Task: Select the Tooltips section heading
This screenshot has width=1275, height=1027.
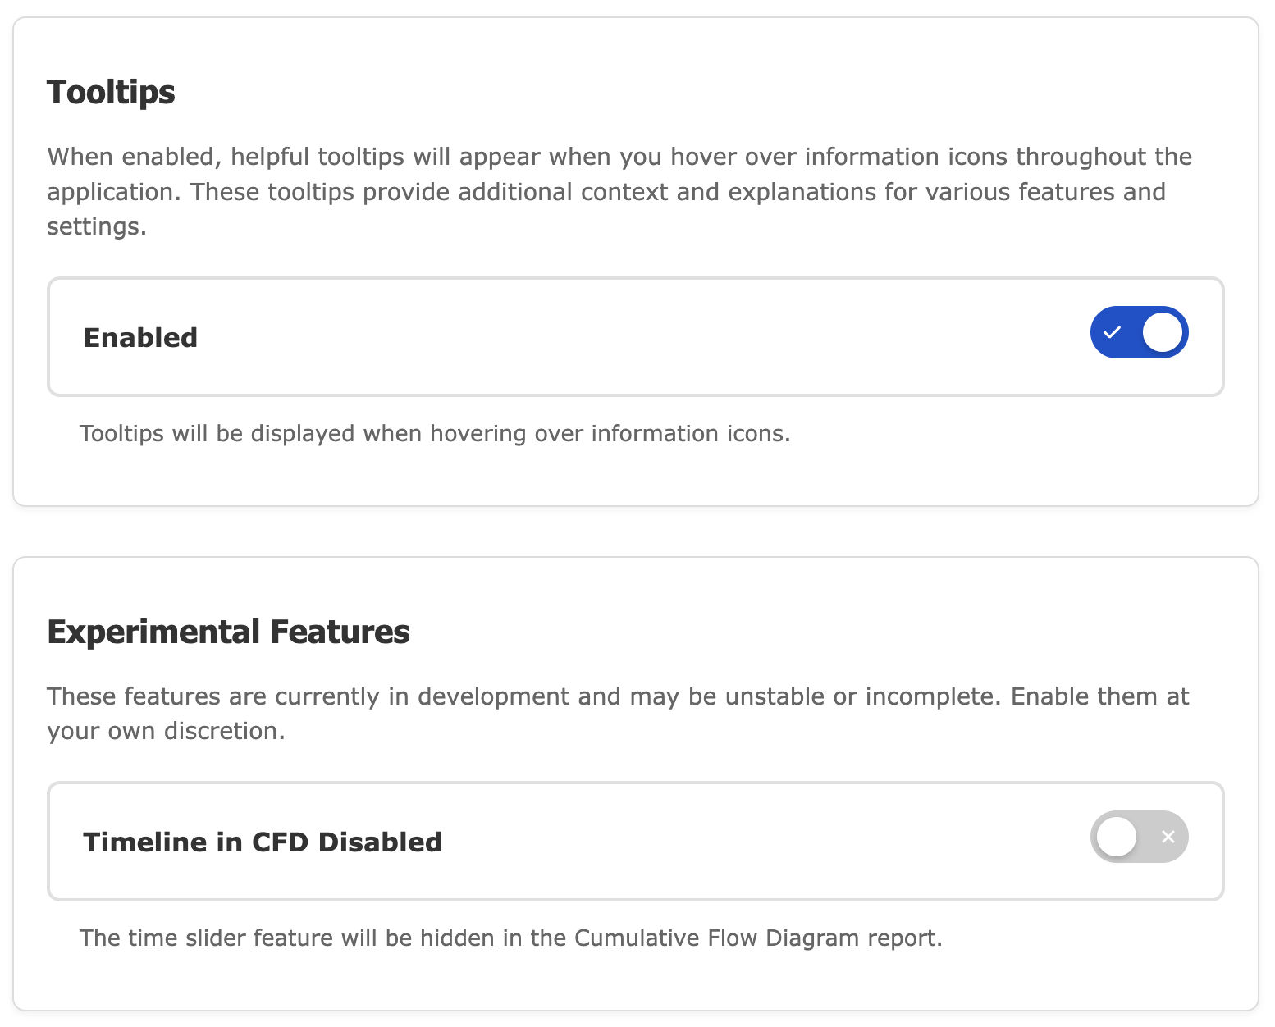Action: coord(111,92)
